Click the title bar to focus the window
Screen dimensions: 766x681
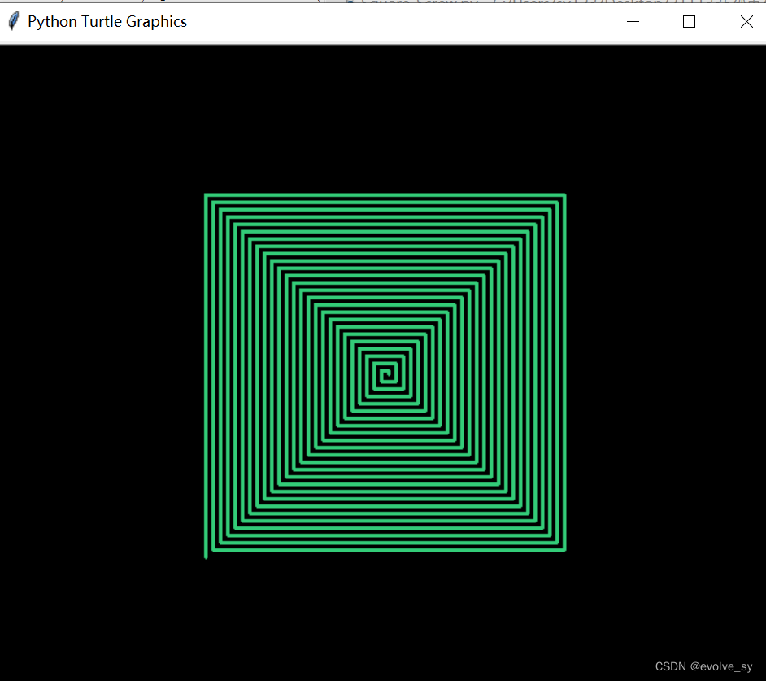(x=366, y=21)
